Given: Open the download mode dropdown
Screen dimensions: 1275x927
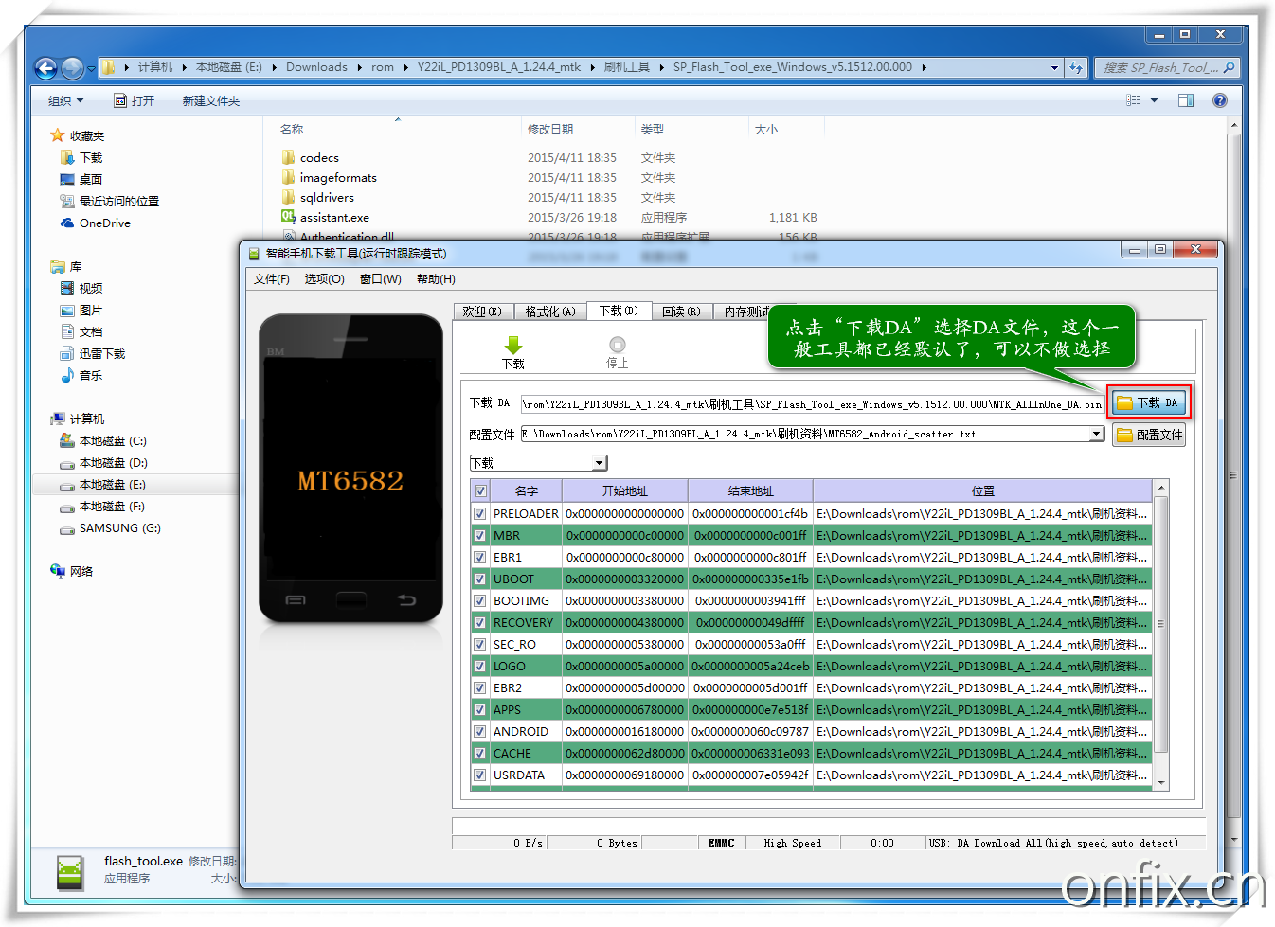Looking at the screenshot, I should point(599,463).
